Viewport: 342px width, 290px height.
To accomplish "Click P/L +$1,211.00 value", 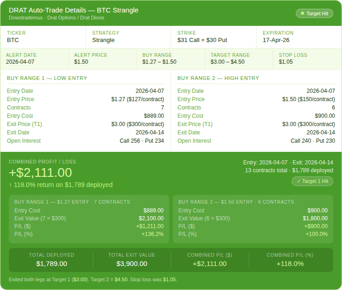I will coord(150,226).
